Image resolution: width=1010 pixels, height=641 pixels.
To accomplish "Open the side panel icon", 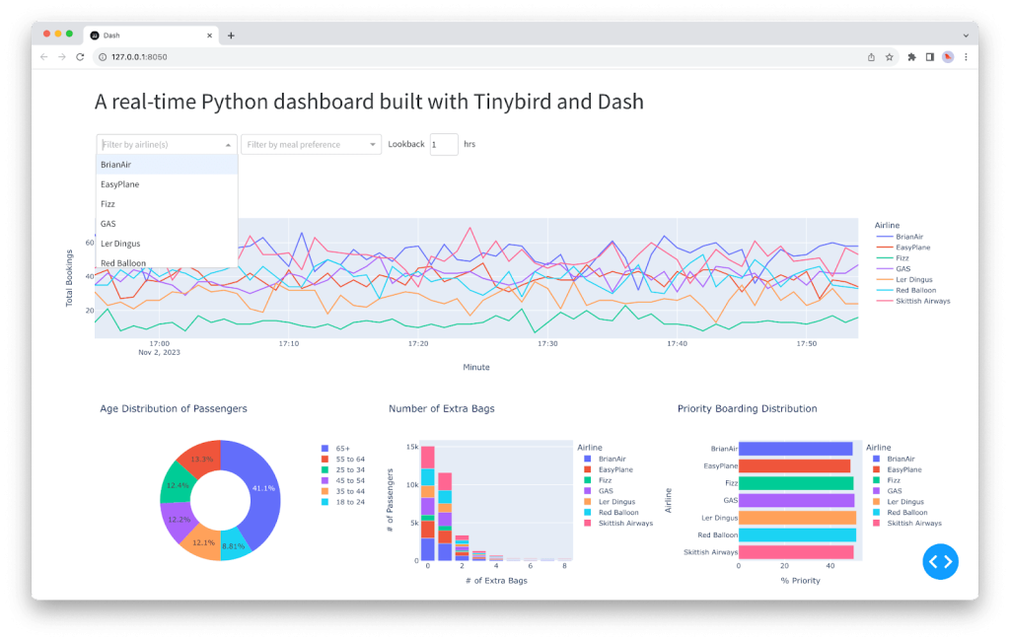I will point(928,57).
